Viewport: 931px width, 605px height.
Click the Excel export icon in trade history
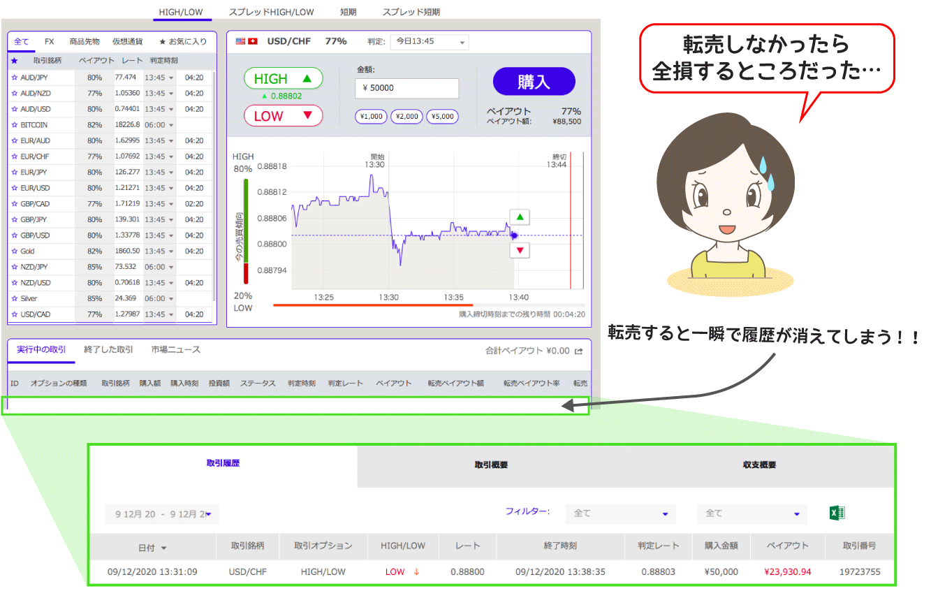(x=837, y=512)
